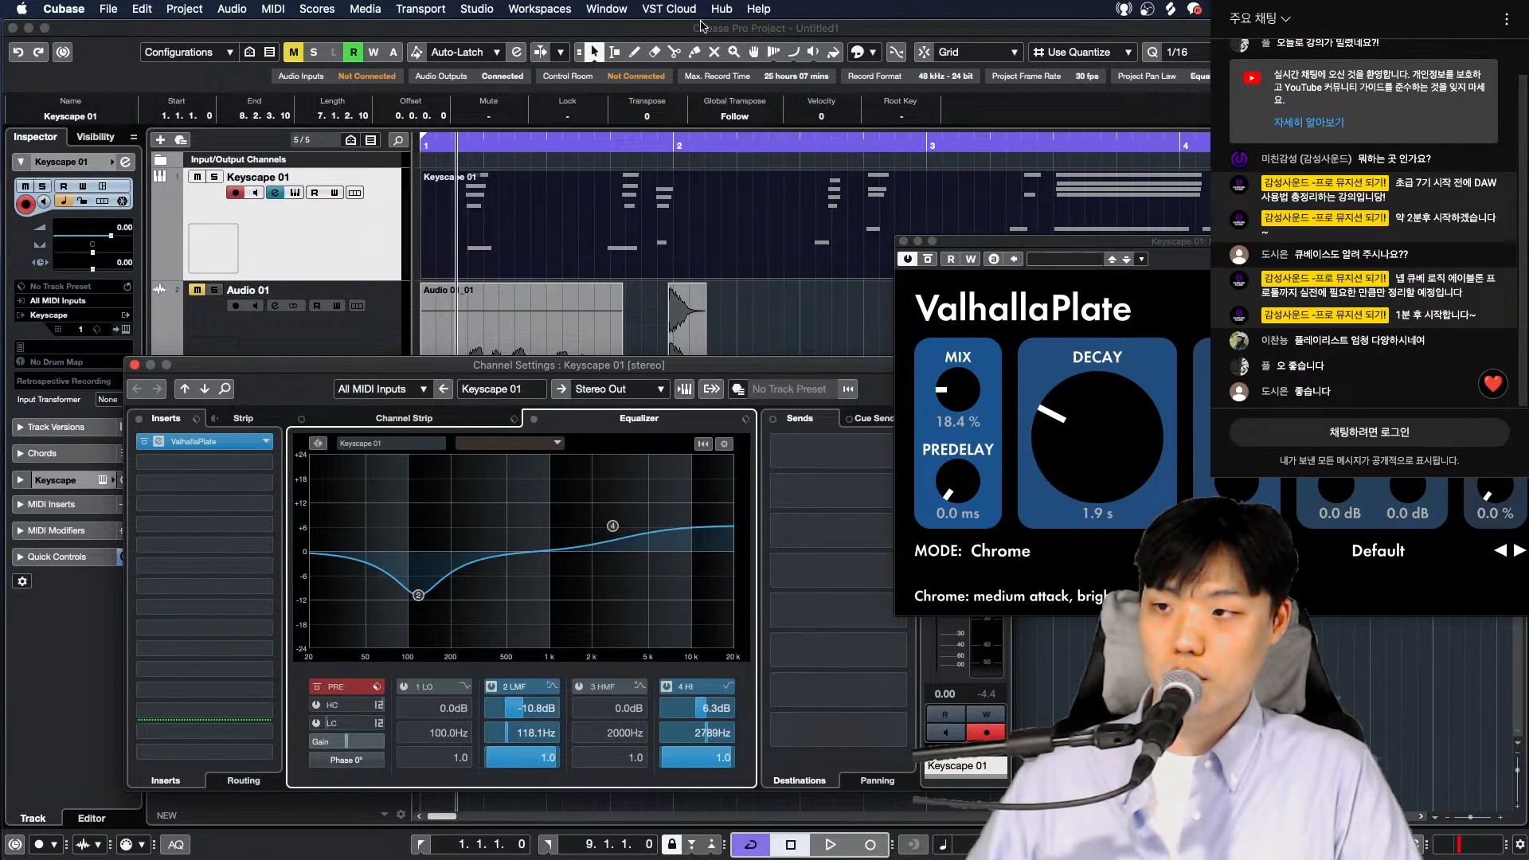Click the 채팅하려면 로그인 button
Viewport: 1529px width, 860px height.
1369,432
